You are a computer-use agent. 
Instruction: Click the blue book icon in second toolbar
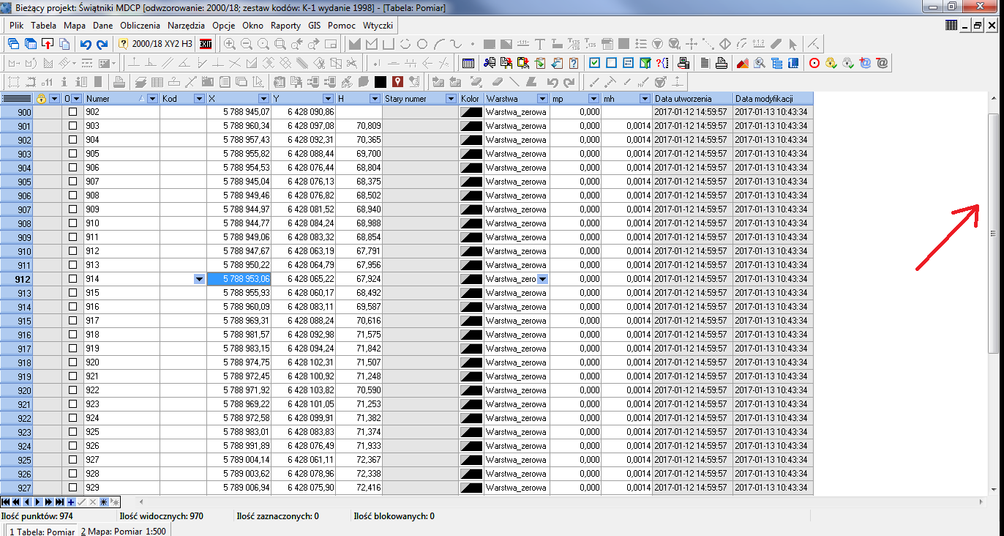coord(793,63)
